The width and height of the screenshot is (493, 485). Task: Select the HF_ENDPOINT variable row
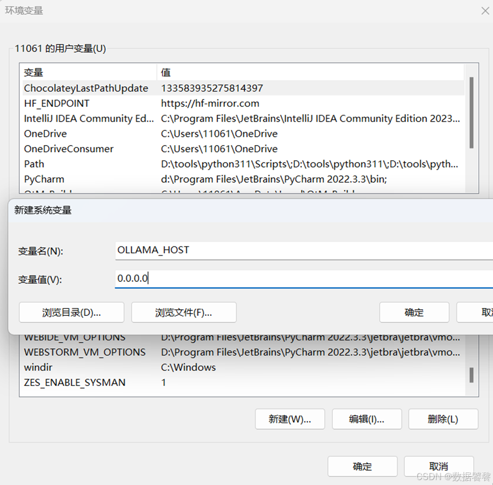(243, 103)
